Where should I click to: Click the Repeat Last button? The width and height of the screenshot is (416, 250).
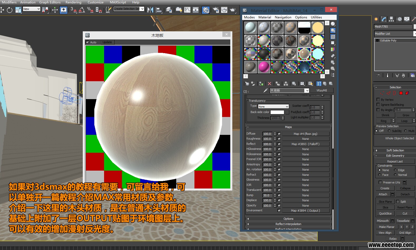tap(395, 161)
